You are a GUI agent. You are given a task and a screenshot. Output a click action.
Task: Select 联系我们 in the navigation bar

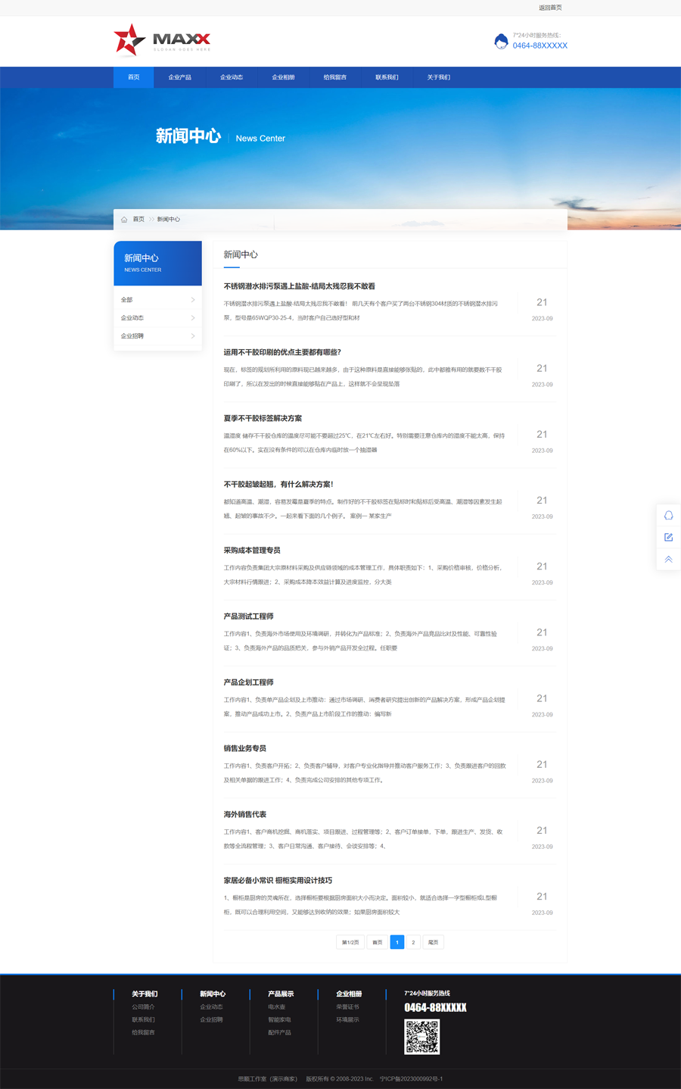point(387,77)
